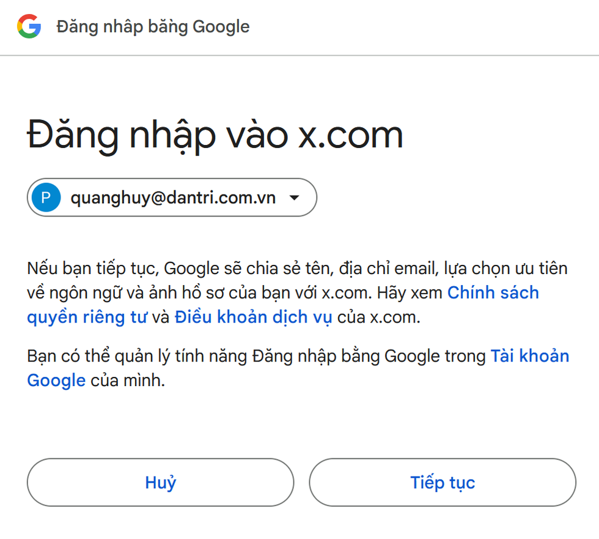Viewport: 599px width, 539px height.
Task: Select the quanghuy@dantri.com.vn email text
Action: [173, 198]
